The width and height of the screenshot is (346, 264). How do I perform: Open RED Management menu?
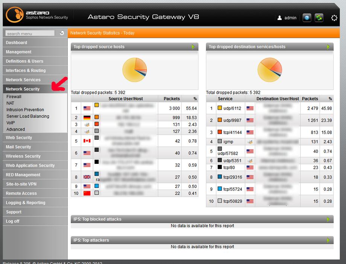(x=35, y=175)
